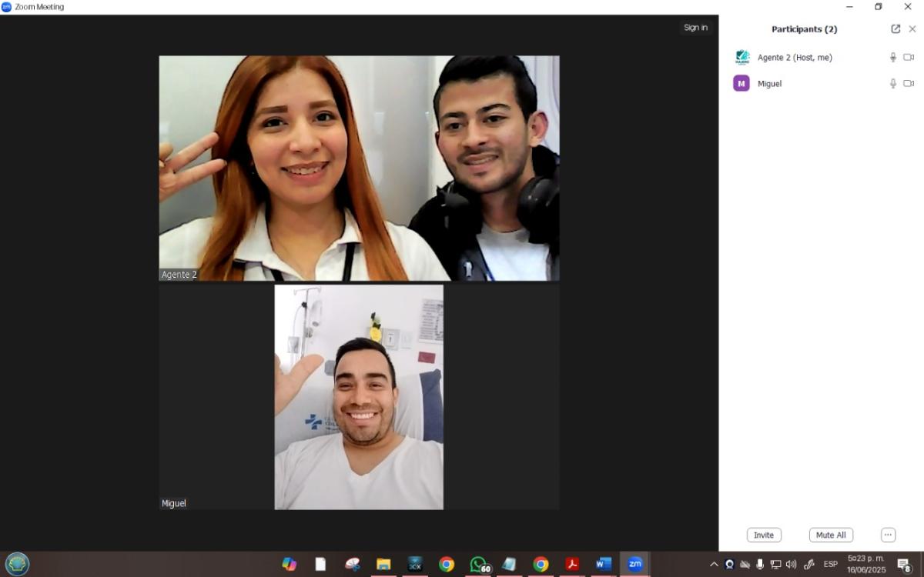Select Miguel's video tile
924x577 pixels.
(x=359, y=397)
